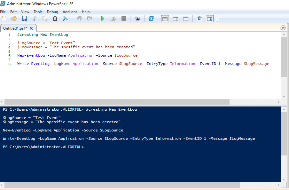Screen dimensions: 289x190
Task: Close the Untitled1.ps1 tab
Action: [31, 28]
